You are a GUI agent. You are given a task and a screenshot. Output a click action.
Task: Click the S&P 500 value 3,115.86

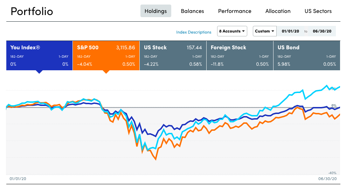125,48
